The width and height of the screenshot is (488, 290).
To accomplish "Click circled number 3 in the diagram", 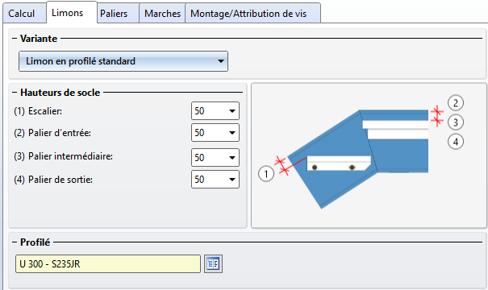I will pyautogui.click(x=456, y=122).
